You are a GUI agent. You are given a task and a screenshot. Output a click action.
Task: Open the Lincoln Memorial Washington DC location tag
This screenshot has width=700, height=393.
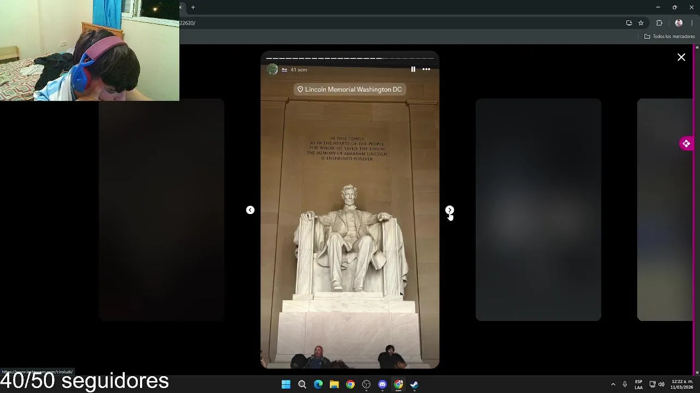(x=349, y=90)
